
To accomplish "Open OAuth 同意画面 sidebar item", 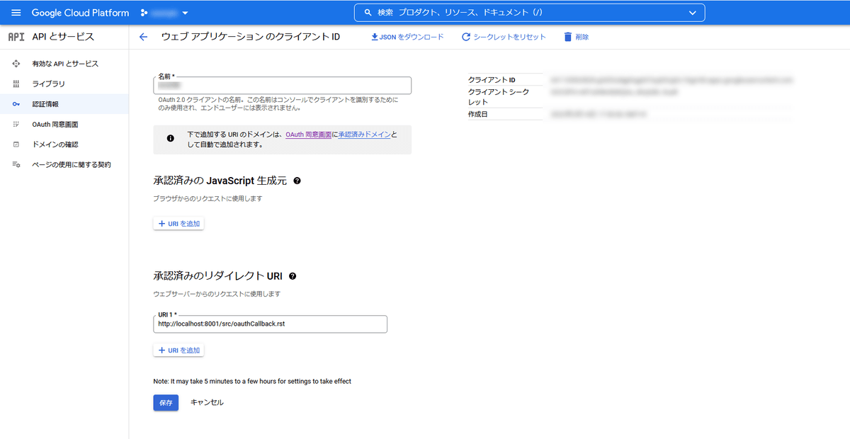I will click(64, 124).
